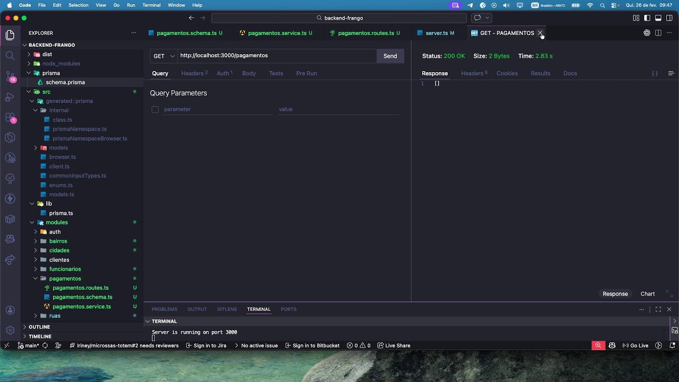Click the Send request button
Screen dimensions: 679x382
coord(390,56)
